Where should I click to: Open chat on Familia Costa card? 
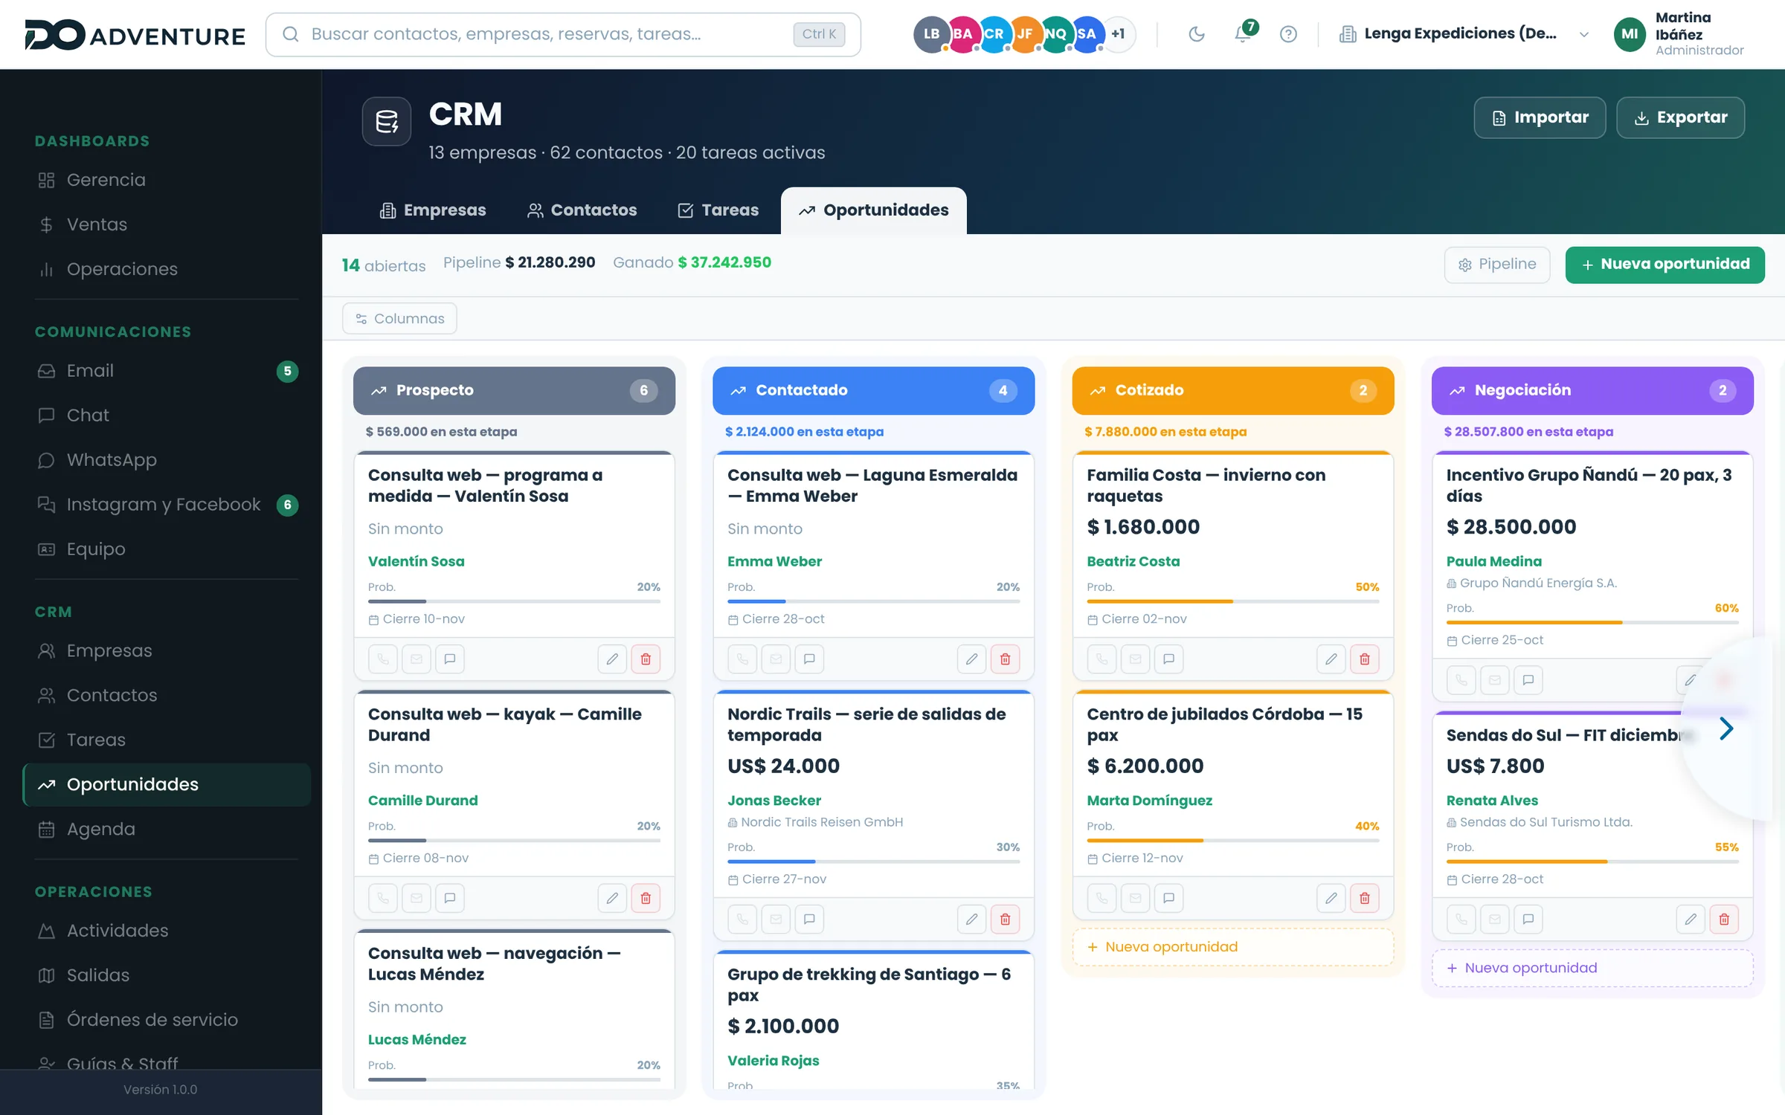pyautogui.click(x=1168, y=659)
